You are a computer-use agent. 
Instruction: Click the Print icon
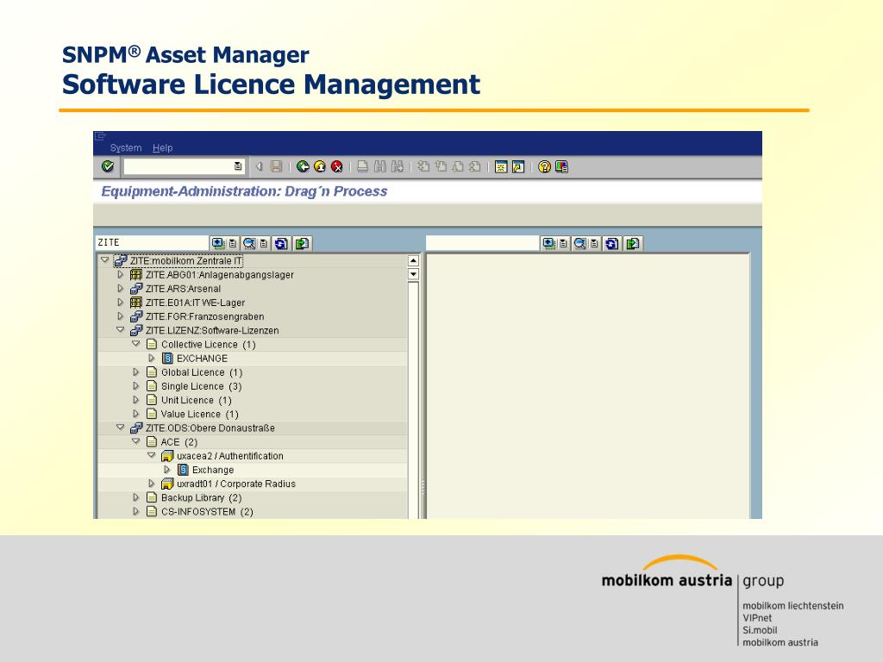tap(363, 166)
